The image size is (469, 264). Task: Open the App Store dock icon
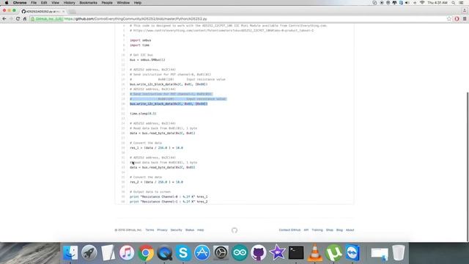click(x=202, y=252)
